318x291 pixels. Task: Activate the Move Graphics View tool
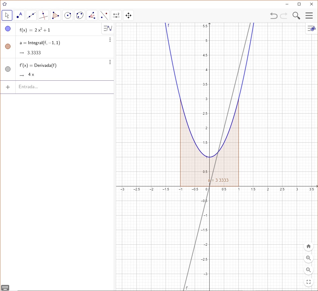pos(128,15)
